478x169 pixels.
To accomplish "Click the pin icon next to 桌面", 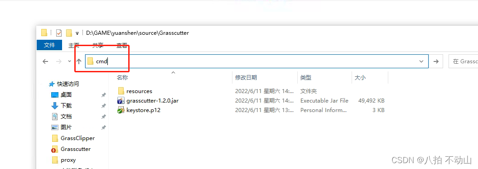I will (x=104, y=95).
